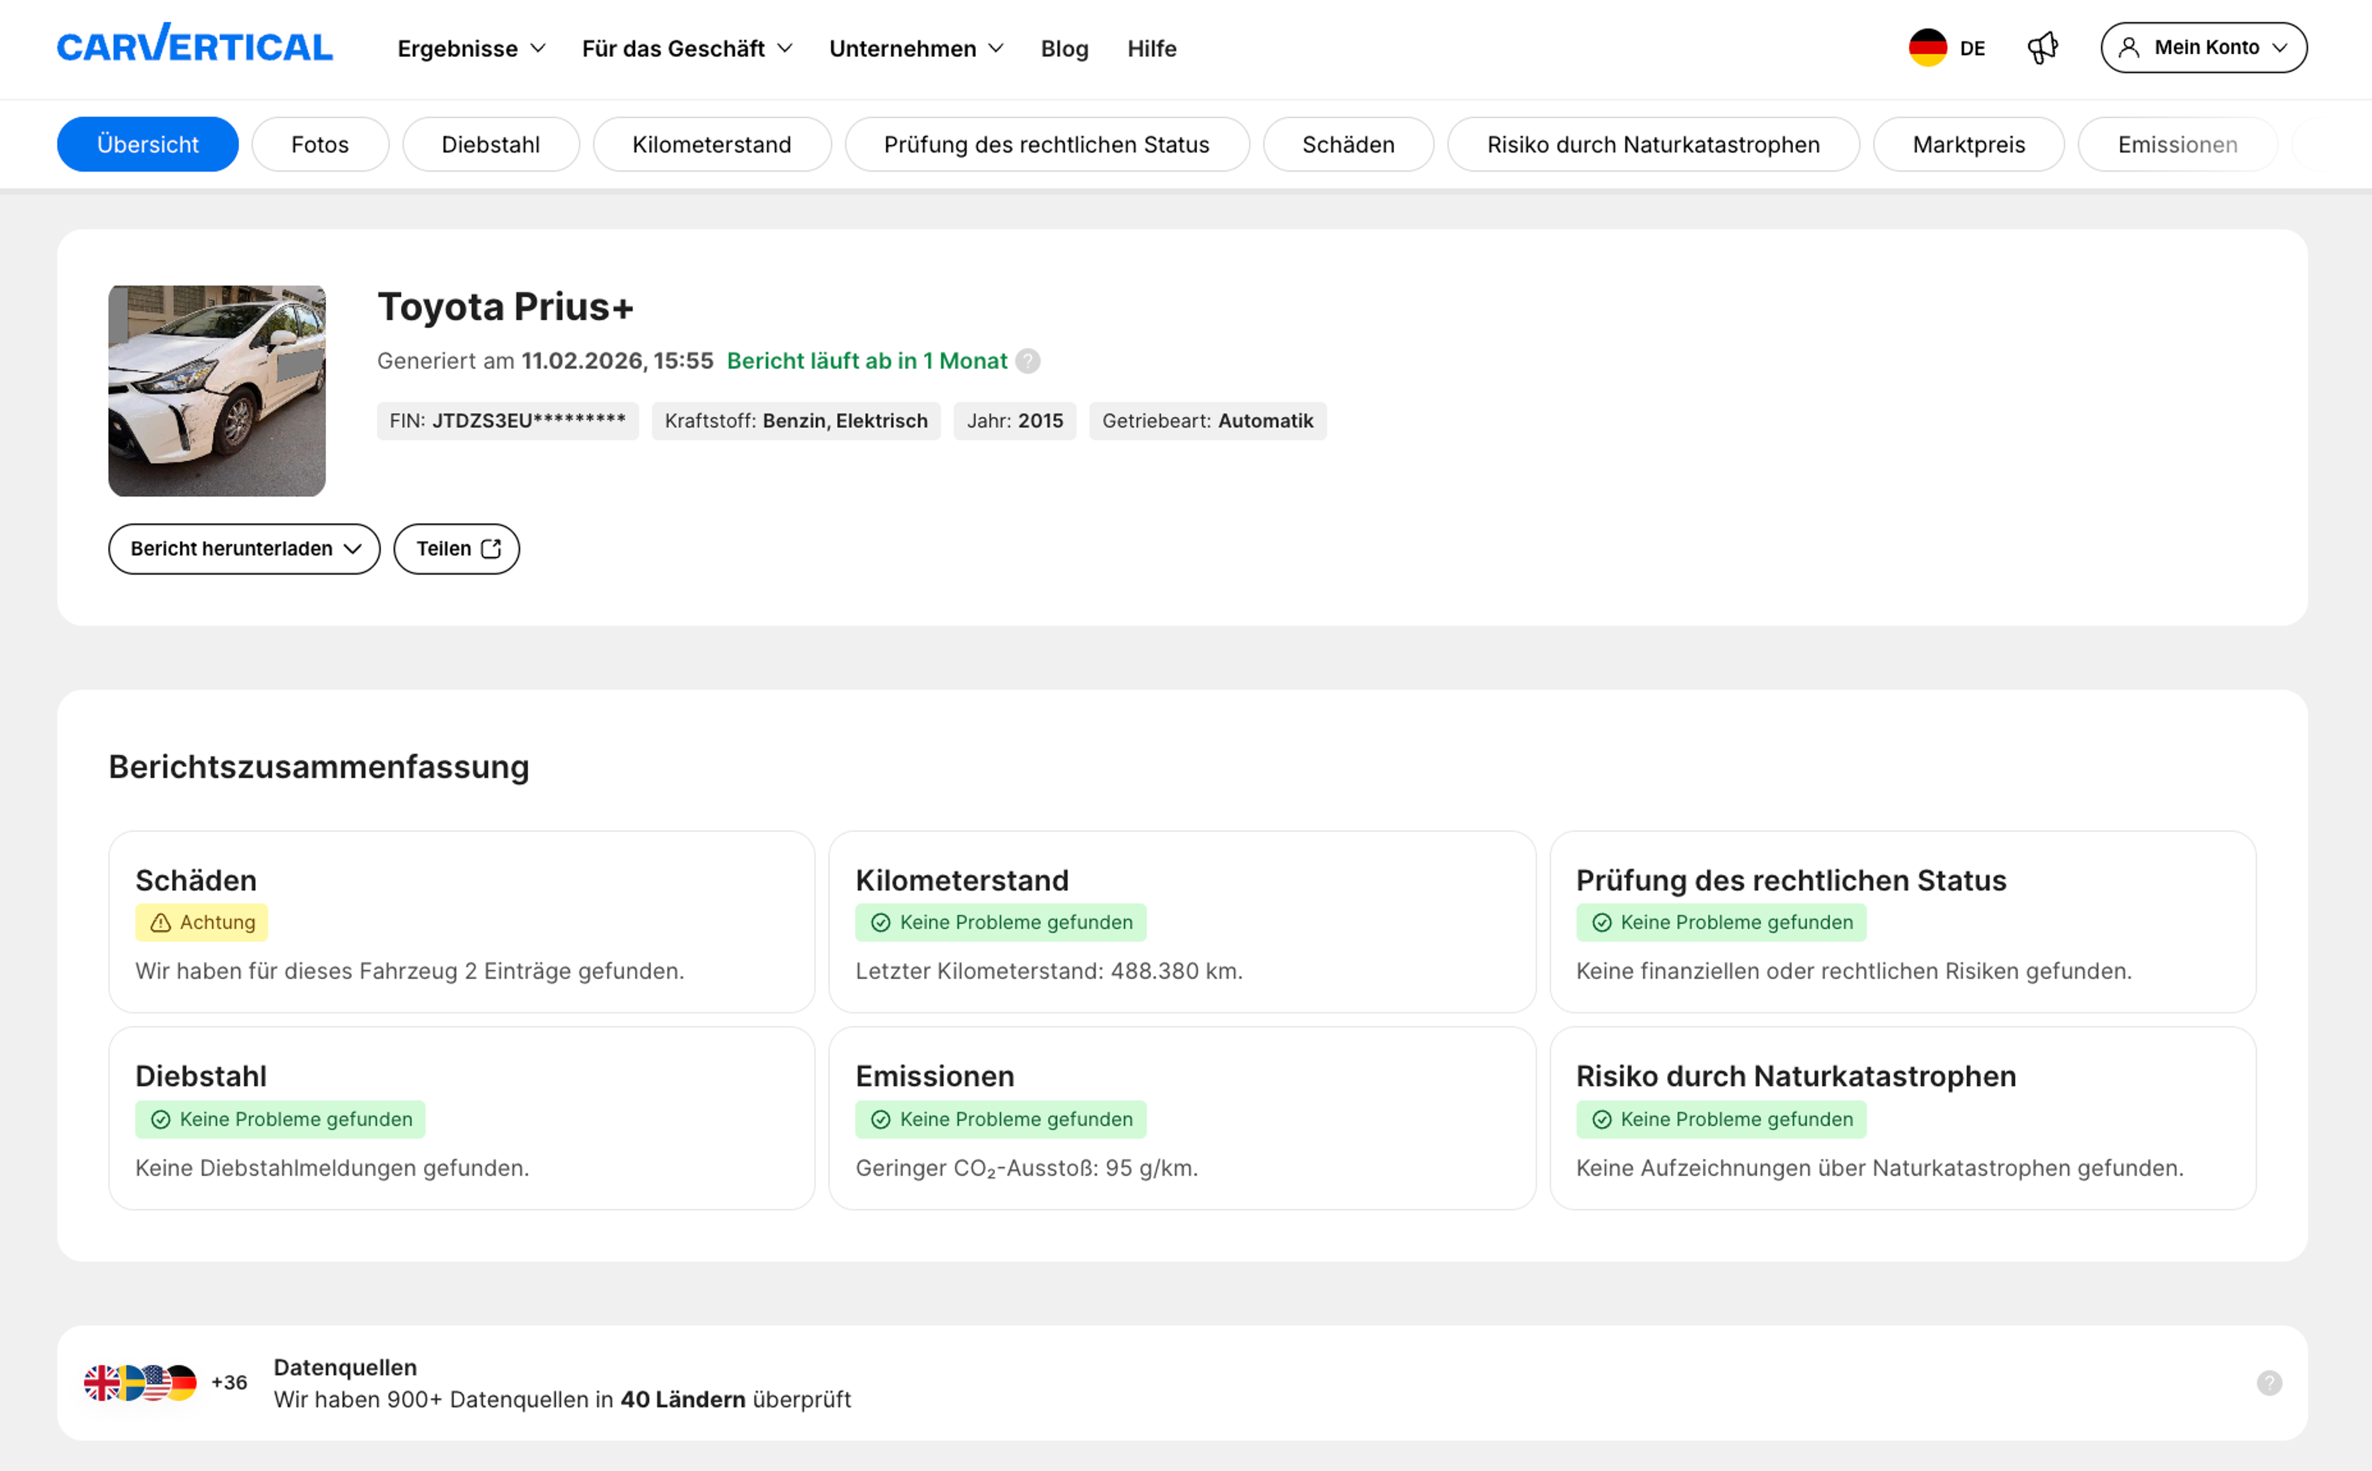This screenshot has width=2372, height=1471.
Task: Open the Blog link
Action: [1064, 49]
